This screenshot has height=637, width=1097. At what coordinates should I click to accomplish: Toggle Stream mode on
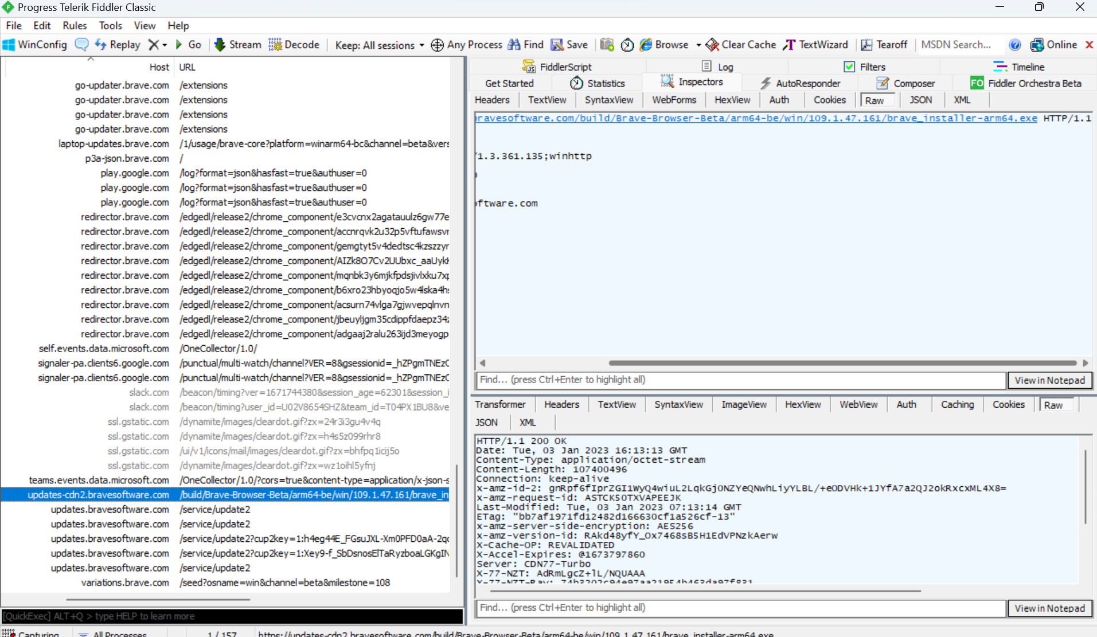237,44
